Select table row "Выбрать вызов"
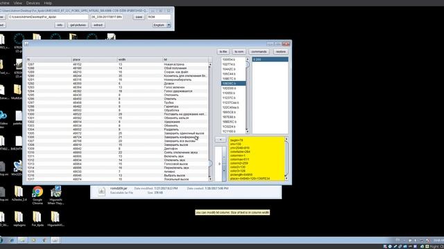The image size is (444, 249). (117, 176)
